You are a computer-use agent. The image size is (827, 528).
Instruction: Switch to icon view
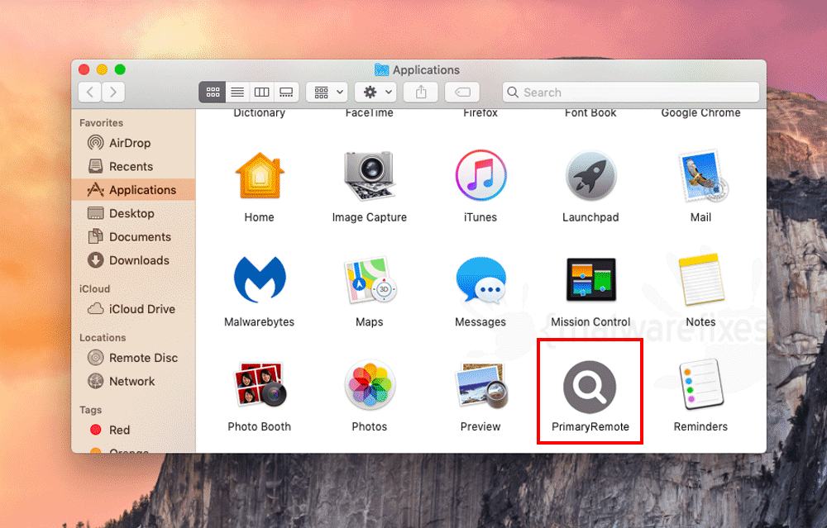pos(213,93)
